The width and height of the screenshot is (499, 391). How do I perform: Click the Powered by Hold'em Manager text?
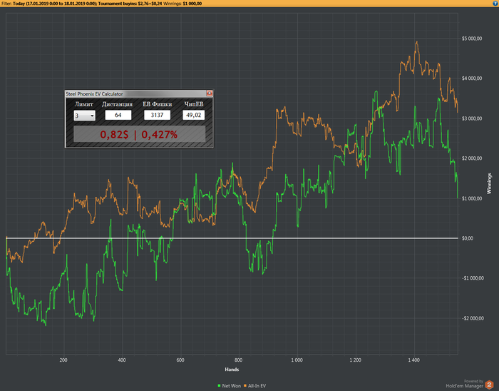pyautogui.click(x=465, y=384)
